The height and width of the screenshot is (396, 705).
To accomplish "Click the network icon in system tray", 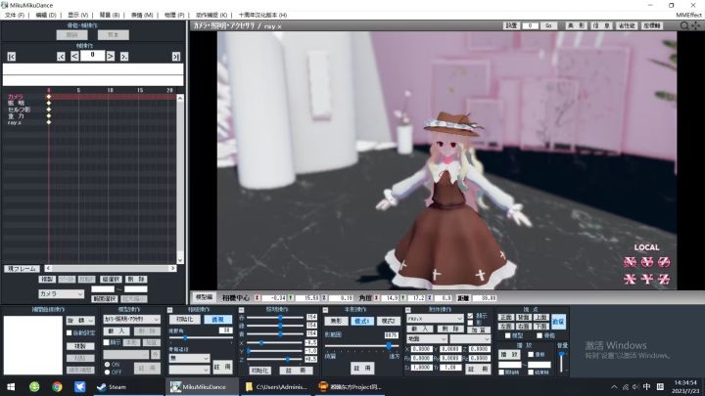I will click(x=625, y=386).
